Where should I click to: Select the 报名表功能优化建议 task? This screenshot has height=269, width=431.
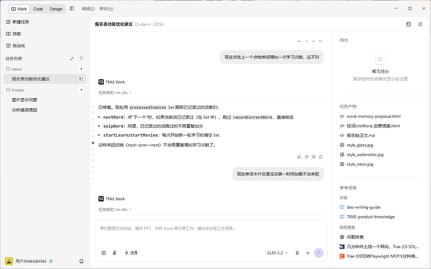[45, 79]
